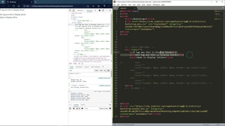This screenshot has height=126, width=225.
Task: Open the second _reboot.scss source link
Action: tap(105, 85)
